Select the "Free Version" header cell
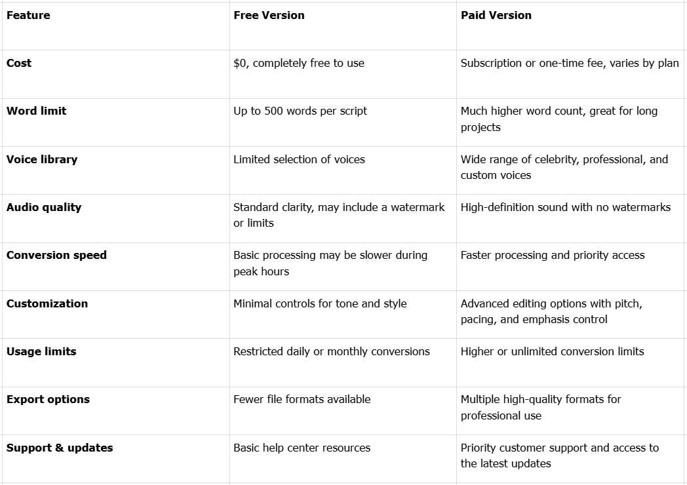 tap(269, 15)
